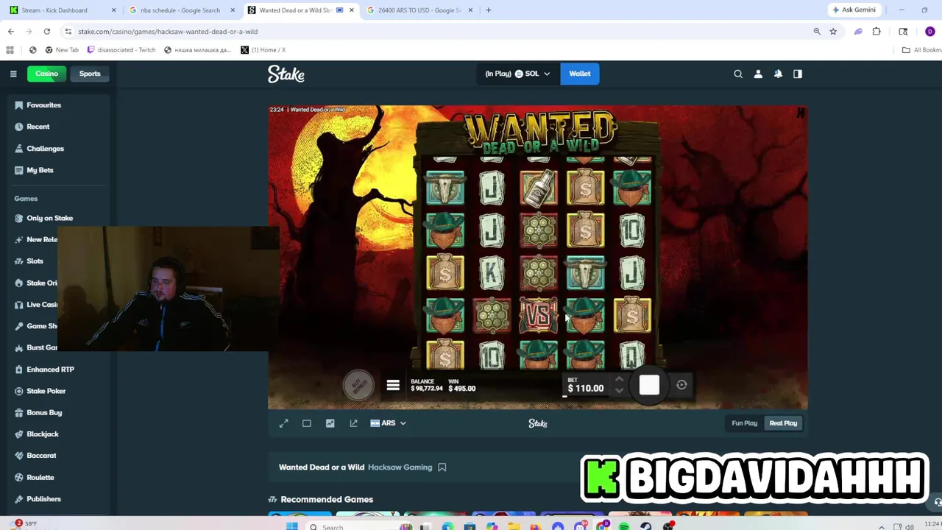The image size is (942, 530).
Task: Open the Hacksaw Gaming provider link
Action: click(400, 467)
